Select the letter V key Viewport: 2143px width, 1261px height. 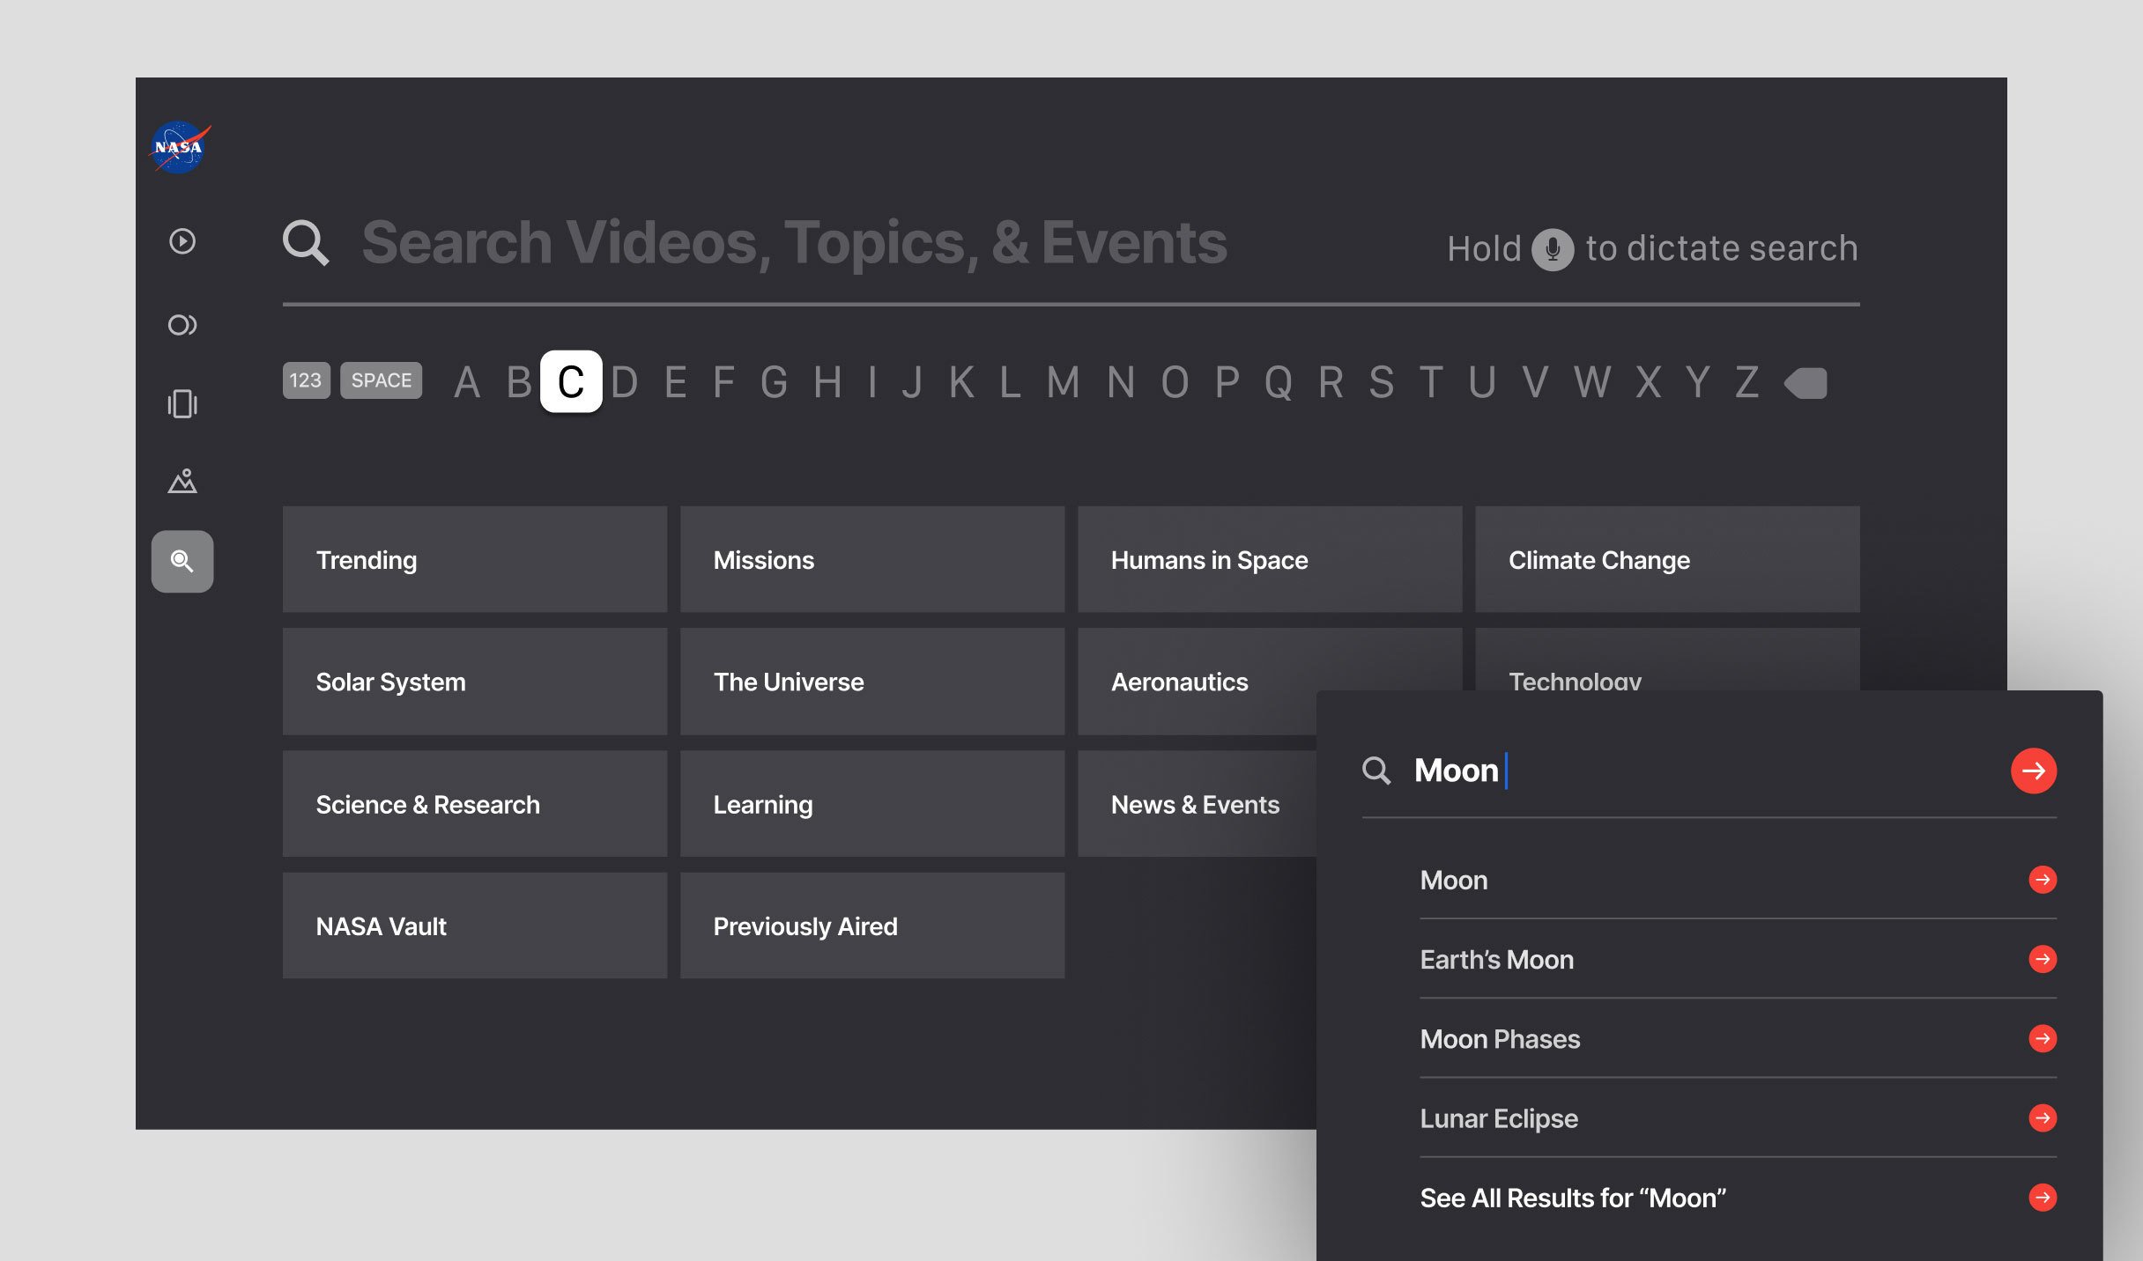pos(1535,382)
